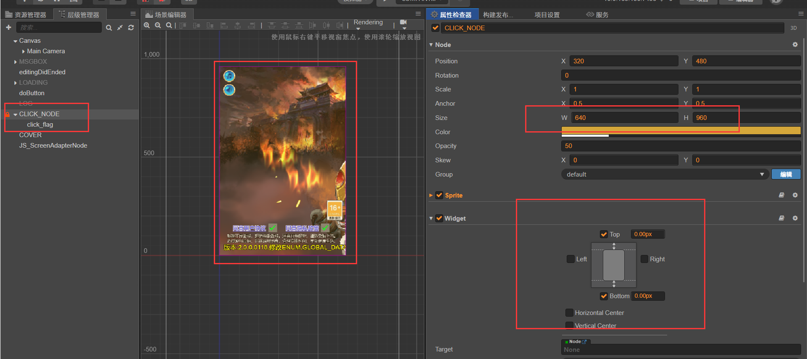807x359 pixels.
Task: Click the zoom in magnifier in scene editor
Action: click(147, 26)
